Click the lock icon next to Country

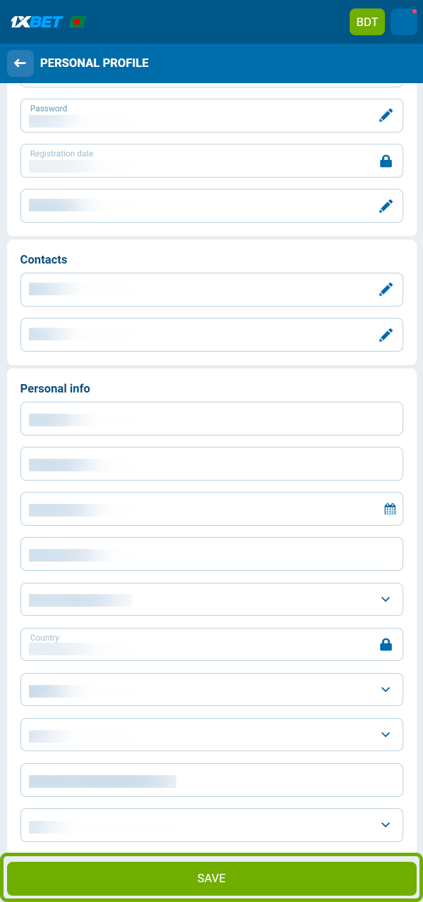(x=386, y=644)
